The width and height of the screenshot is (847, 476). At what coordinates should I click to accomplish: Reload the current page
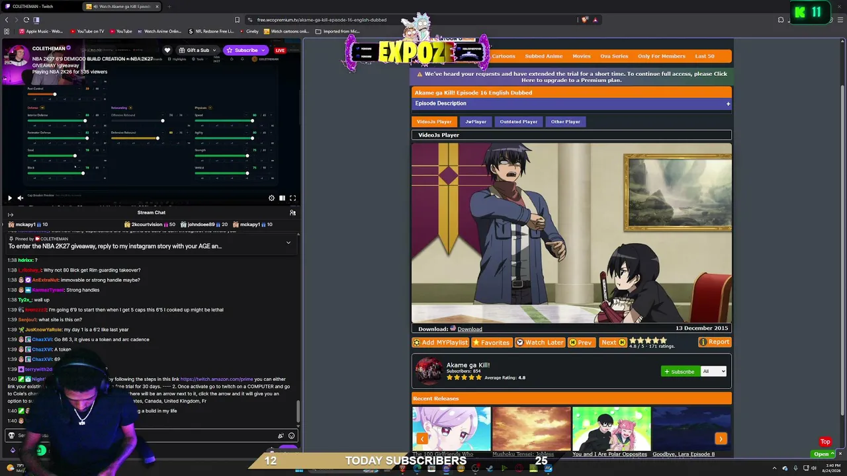point(26,20)
